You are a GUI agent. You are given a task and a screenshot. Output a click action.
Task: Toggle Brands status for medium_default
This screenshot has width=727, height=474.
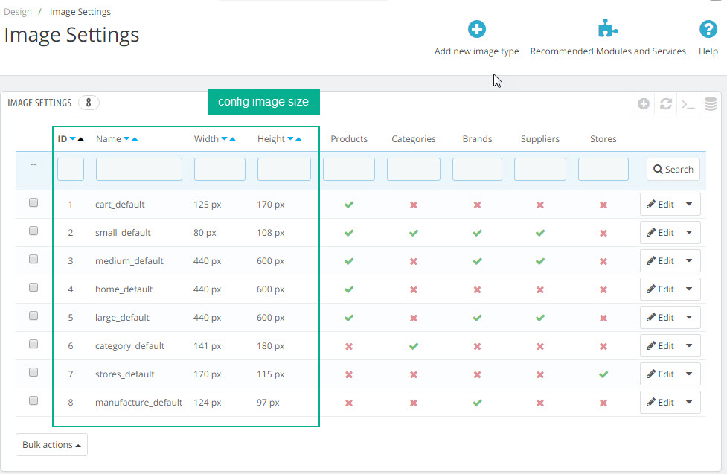click(x=477, y=261)
